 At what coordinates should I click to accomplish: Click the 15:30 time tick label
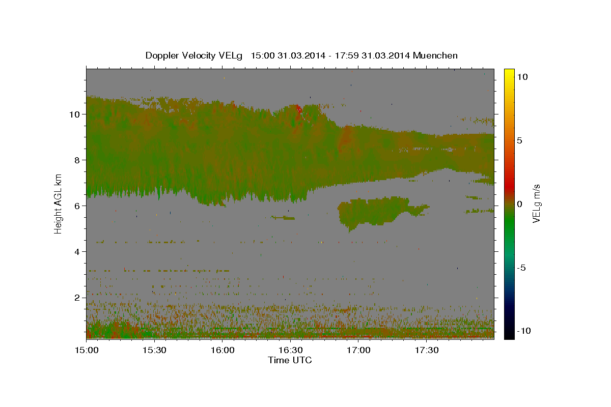(154, 351)
